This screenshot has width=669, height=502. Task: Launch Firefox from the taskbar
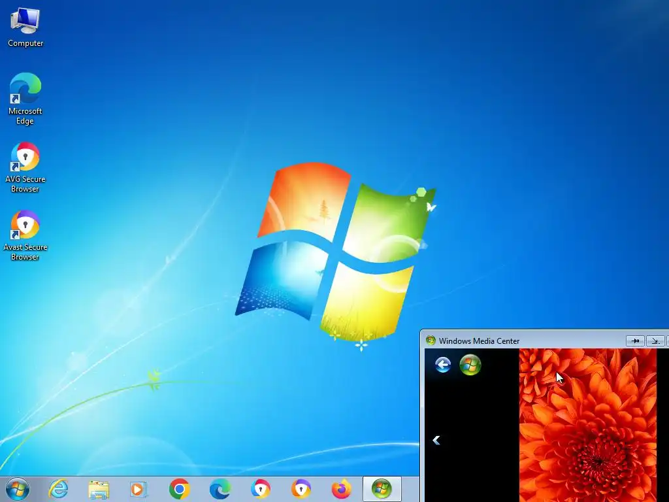341,489
